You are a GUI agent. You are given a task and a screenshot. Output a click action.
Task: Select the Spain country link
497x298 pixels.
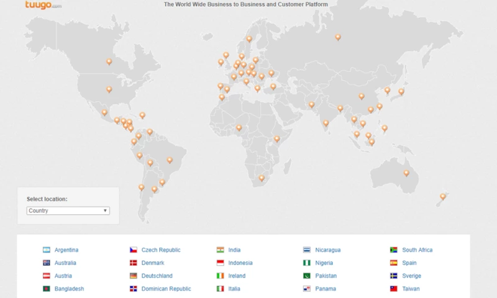[409, 263]
